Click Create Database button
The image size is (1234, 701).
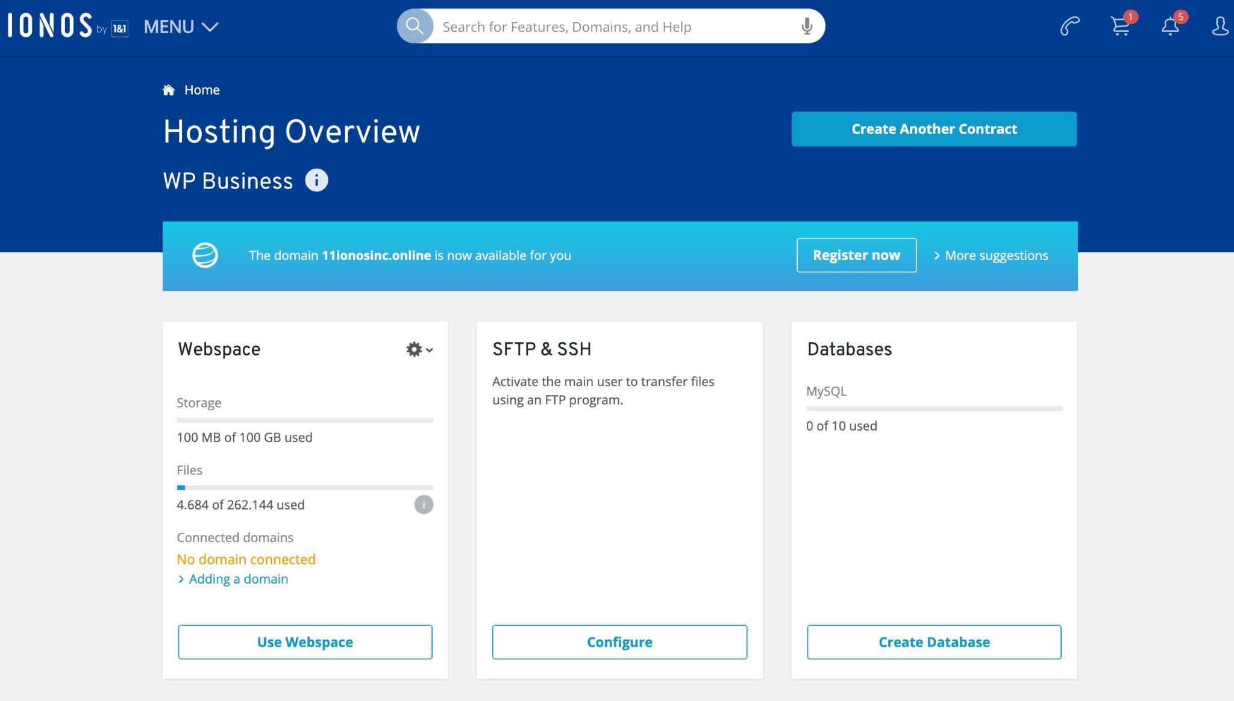pyautogui.click(x=934, y=642)
